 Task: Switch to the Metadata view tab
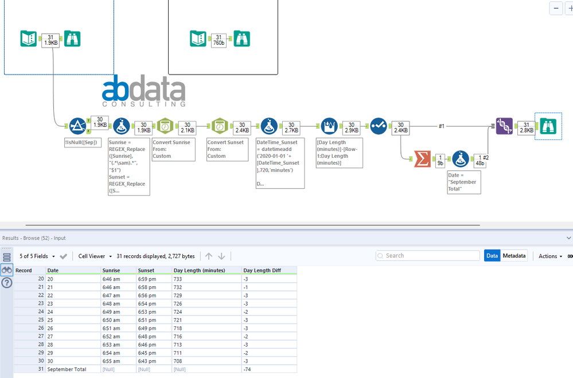[x=514, y=256]
